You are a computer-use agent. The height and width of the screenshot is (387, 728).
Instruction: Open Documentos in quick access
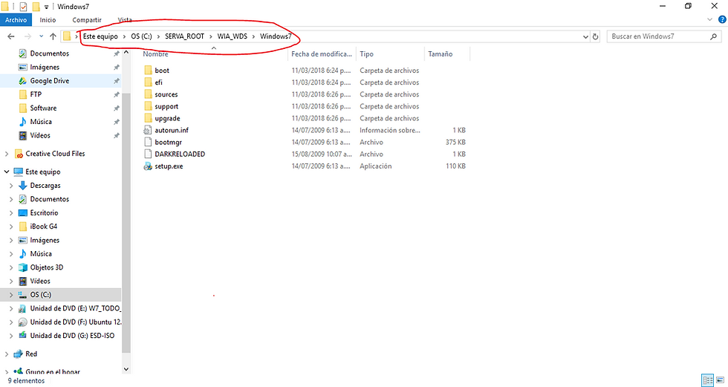[49, 53]
